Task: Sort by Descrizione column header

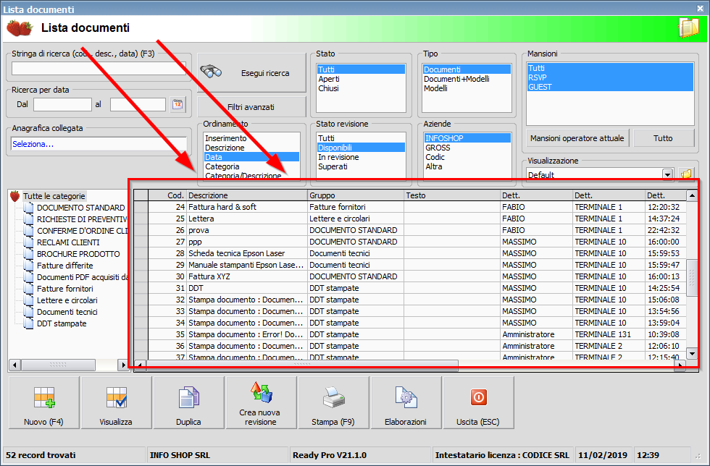Action: coord(246,195)
